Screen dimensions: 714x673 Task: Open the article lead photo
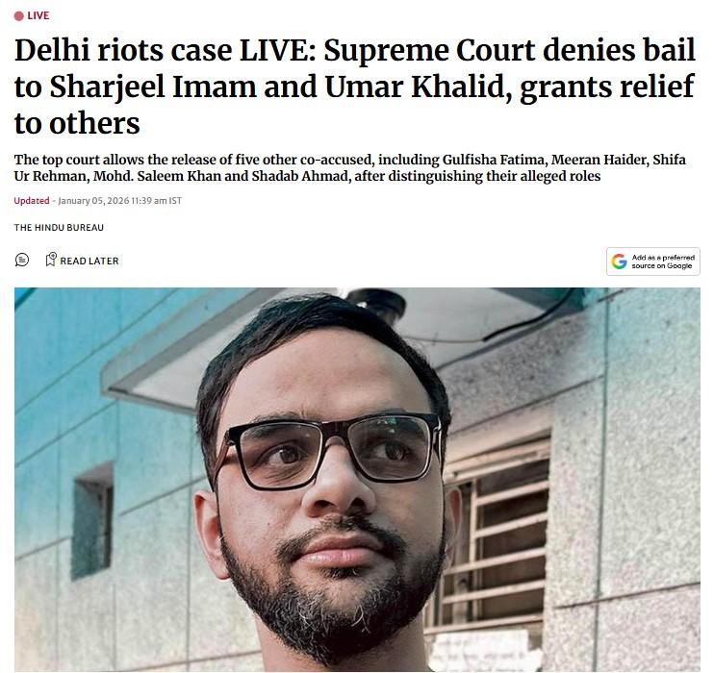pyautogui.click(x=357, y=480)
